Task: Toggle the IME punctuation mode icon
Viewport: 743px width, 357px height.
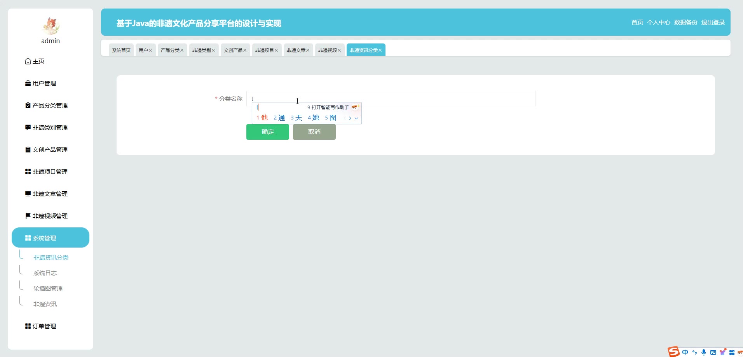Action: (694, 352)
